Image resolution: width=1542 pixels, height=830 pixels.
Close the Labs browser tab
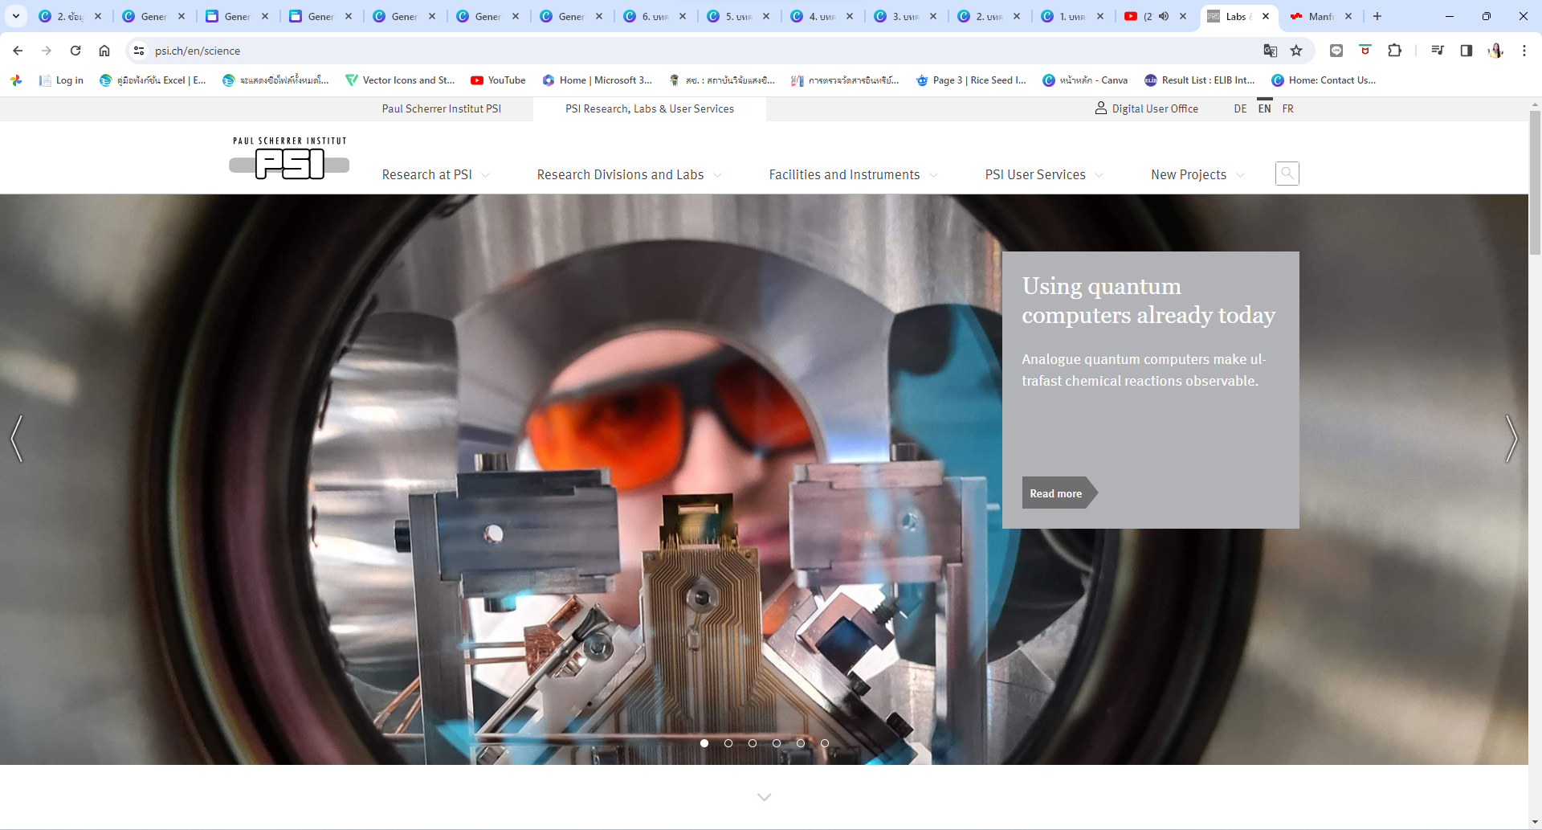point(1266,16)
